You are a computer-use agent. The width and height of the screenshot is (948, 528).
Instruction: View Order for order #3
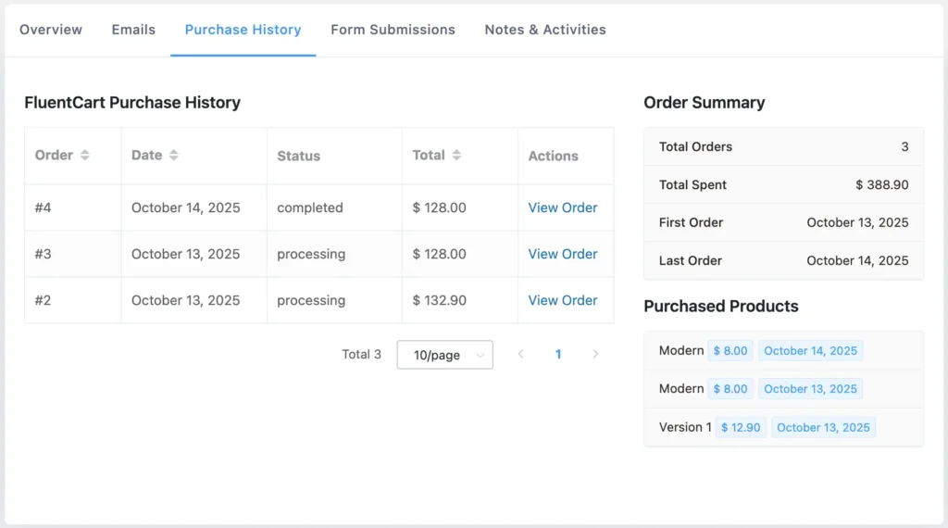[x=562, y=254]
